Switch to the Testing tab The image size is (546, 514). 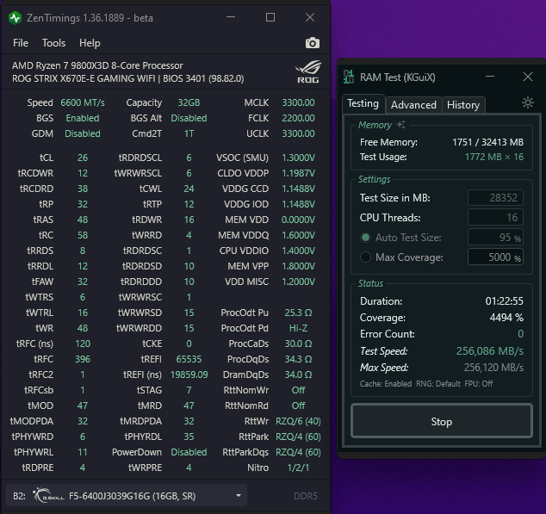point(363,103)
